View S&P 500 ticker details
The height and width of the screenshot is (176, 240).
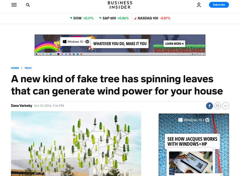point(114,18)
